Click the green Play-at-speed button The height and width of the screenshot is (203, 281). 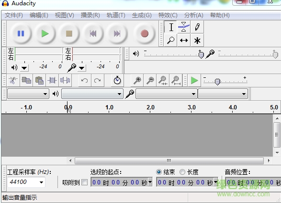click(x=194, y=81)
